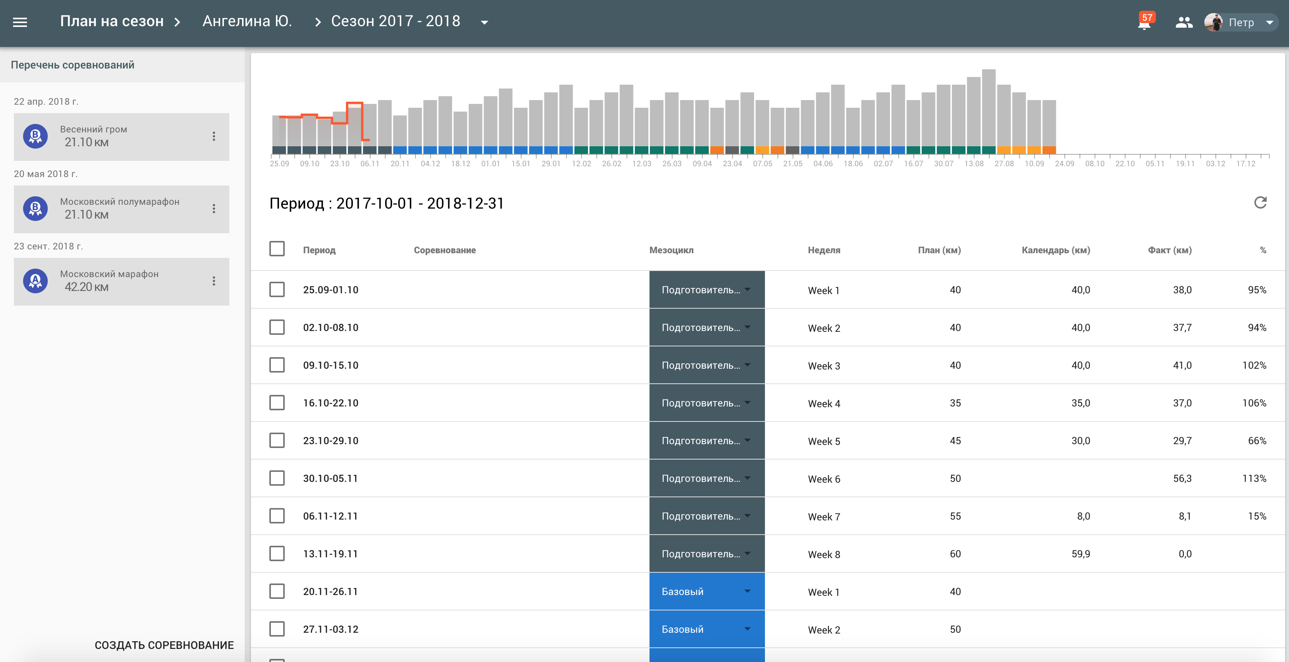Open more options for Московский полумарафон
1289x662 pixels.
(214, 209)
